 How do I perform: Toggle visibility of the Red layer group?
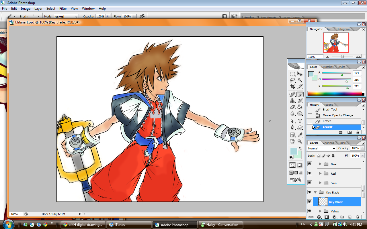coord(309,173)
